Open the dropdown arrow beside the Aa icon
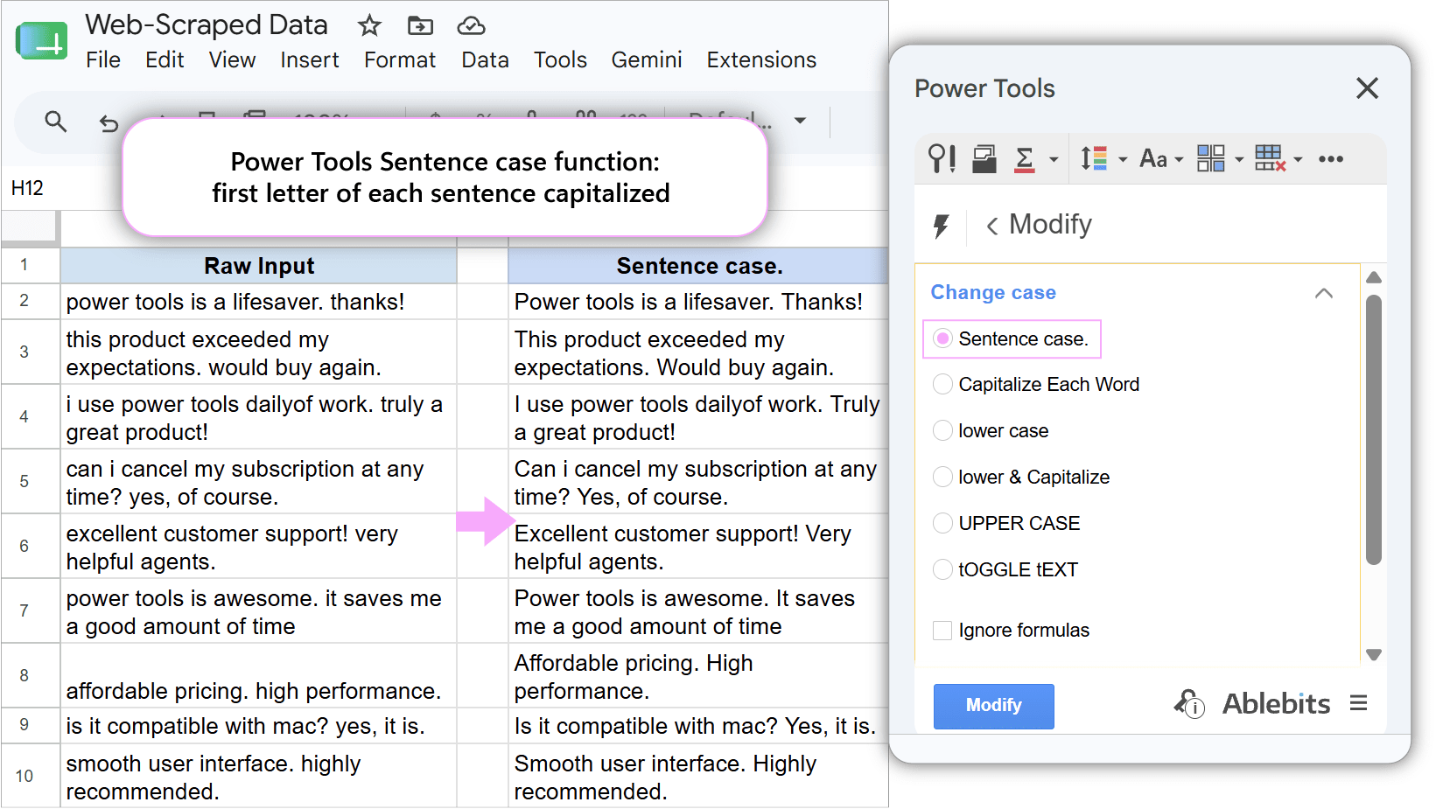The width and height of the screenshot is (1443, 809). tap(1179, 160)
